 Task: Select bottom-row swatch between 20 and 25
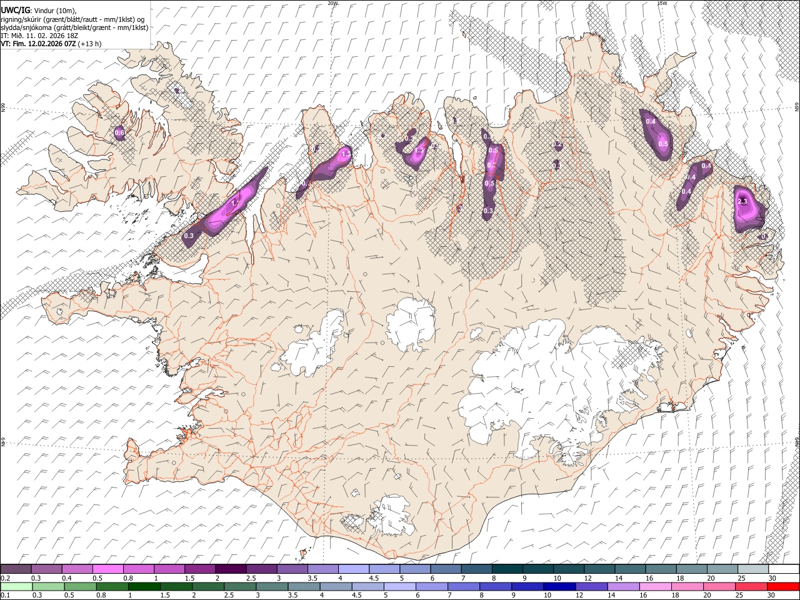[718, 586]
